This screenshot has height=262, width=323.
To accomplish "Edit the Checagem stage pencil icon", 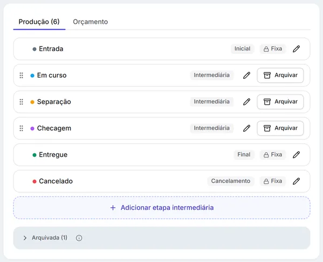I will (x=246, y=128).
